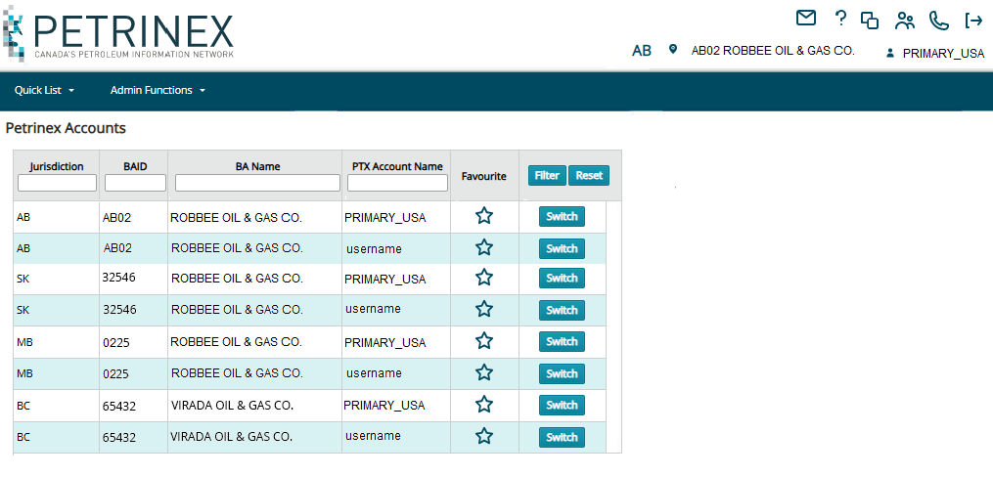Screen dimensions: 993x477
Task: Click the logout arrow icon
Action: pos(973,20)
